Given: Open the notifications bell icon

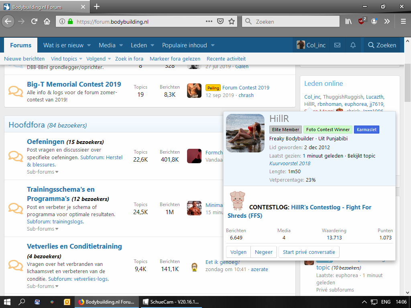Looking at the screenshot, I should [x=353, y=45].
